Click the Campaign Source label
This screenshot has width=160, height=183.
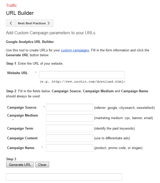coord(22,107)
